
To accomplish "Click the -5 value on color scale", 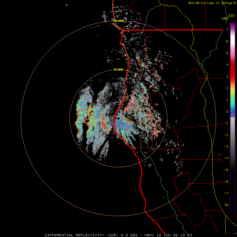I will 226,170.
